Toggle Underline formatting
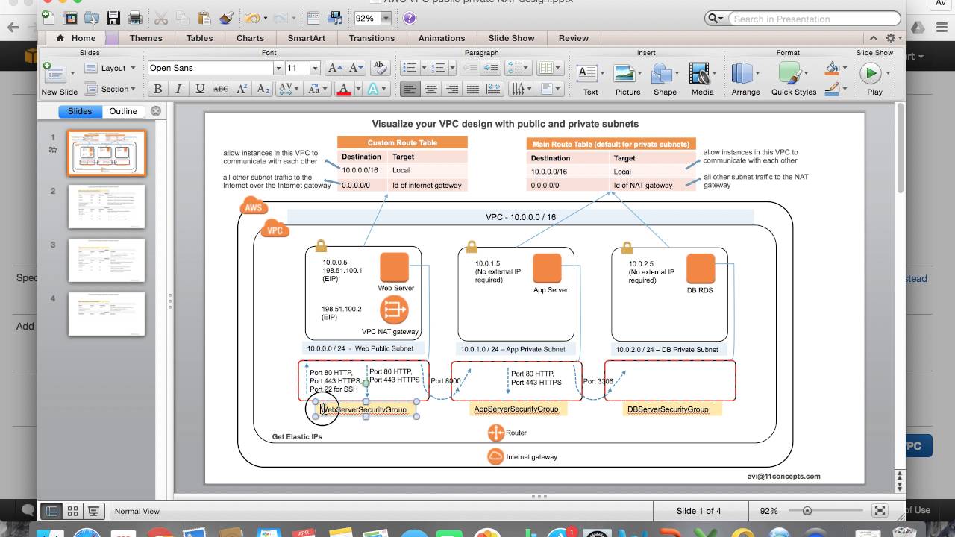 [x=200, y=89]
